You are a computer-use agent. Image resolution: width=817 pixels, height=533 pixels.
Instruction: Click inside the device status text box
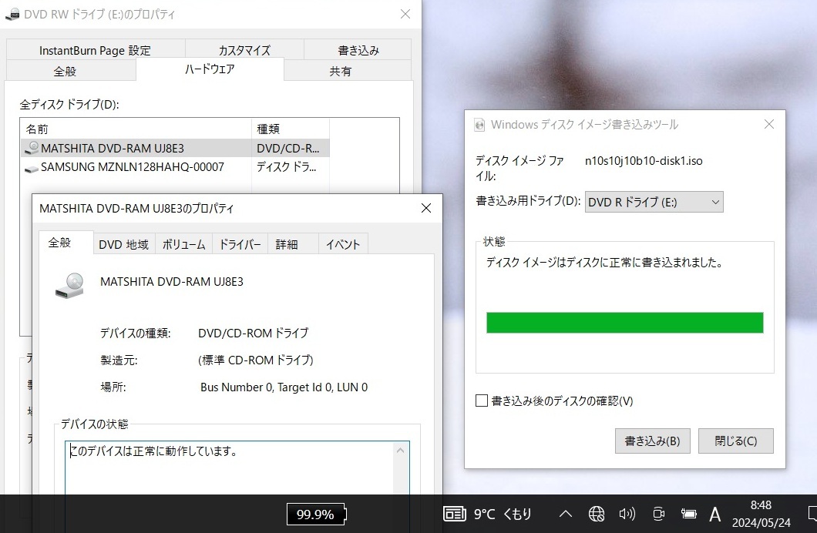(x=230, y=468)
